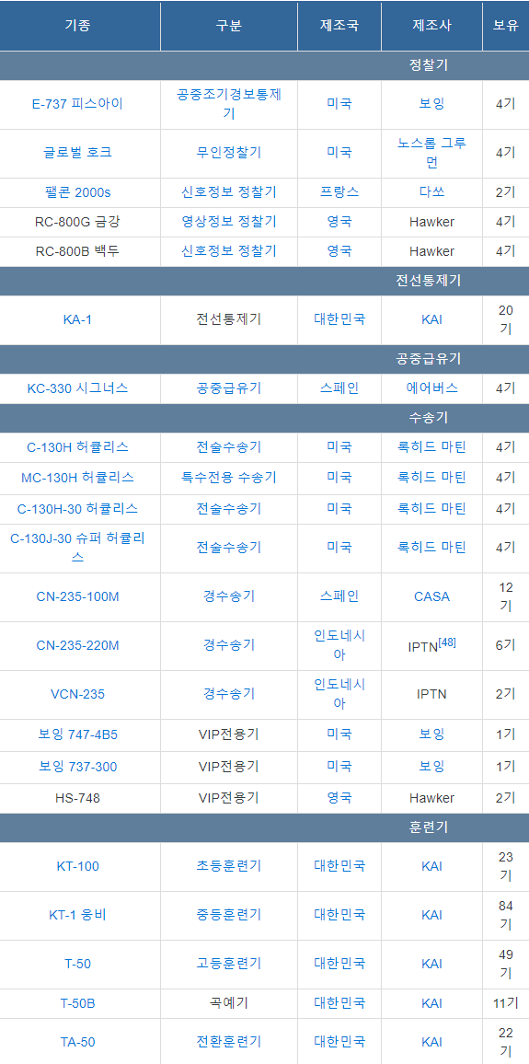Open the 다쏘 manufacturer link
The height and width of the screenshot is (1064, 529).
432,192
